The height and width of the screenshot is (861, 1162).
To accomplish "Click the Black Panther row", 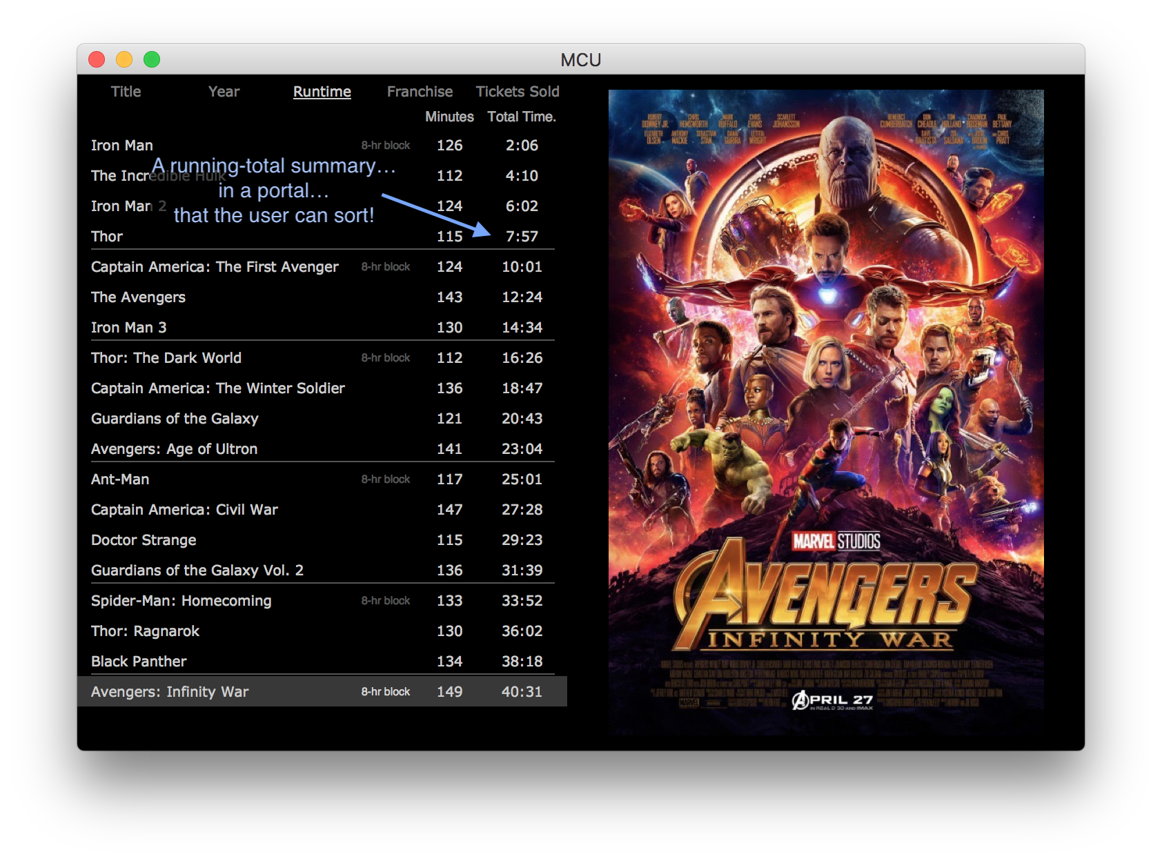I will [x=139, y=662].
